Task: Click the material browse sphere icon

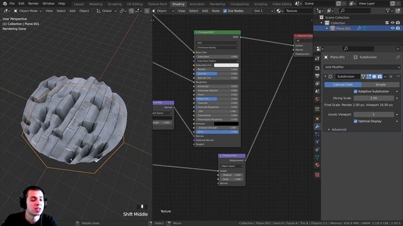Action: [x=280, y=11]
